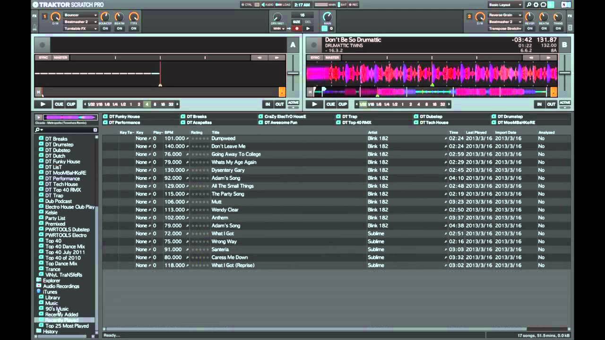
Task: Open the Basic Layout selector dropdown
Action: [505, 5]
